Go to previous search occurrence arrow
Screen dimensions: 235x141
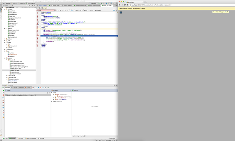[58, 10]
